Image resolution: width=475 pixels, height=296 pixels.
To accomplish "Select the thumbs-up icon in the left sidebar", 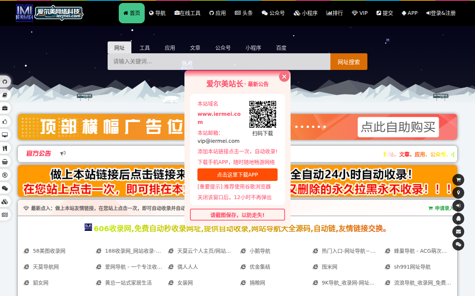I will [5, 121].
